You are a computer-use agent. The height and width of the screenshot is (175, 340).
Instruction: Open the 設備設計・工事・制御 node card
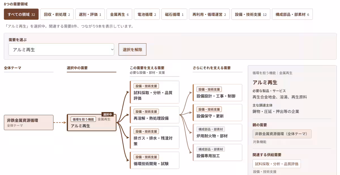[217, 93]
